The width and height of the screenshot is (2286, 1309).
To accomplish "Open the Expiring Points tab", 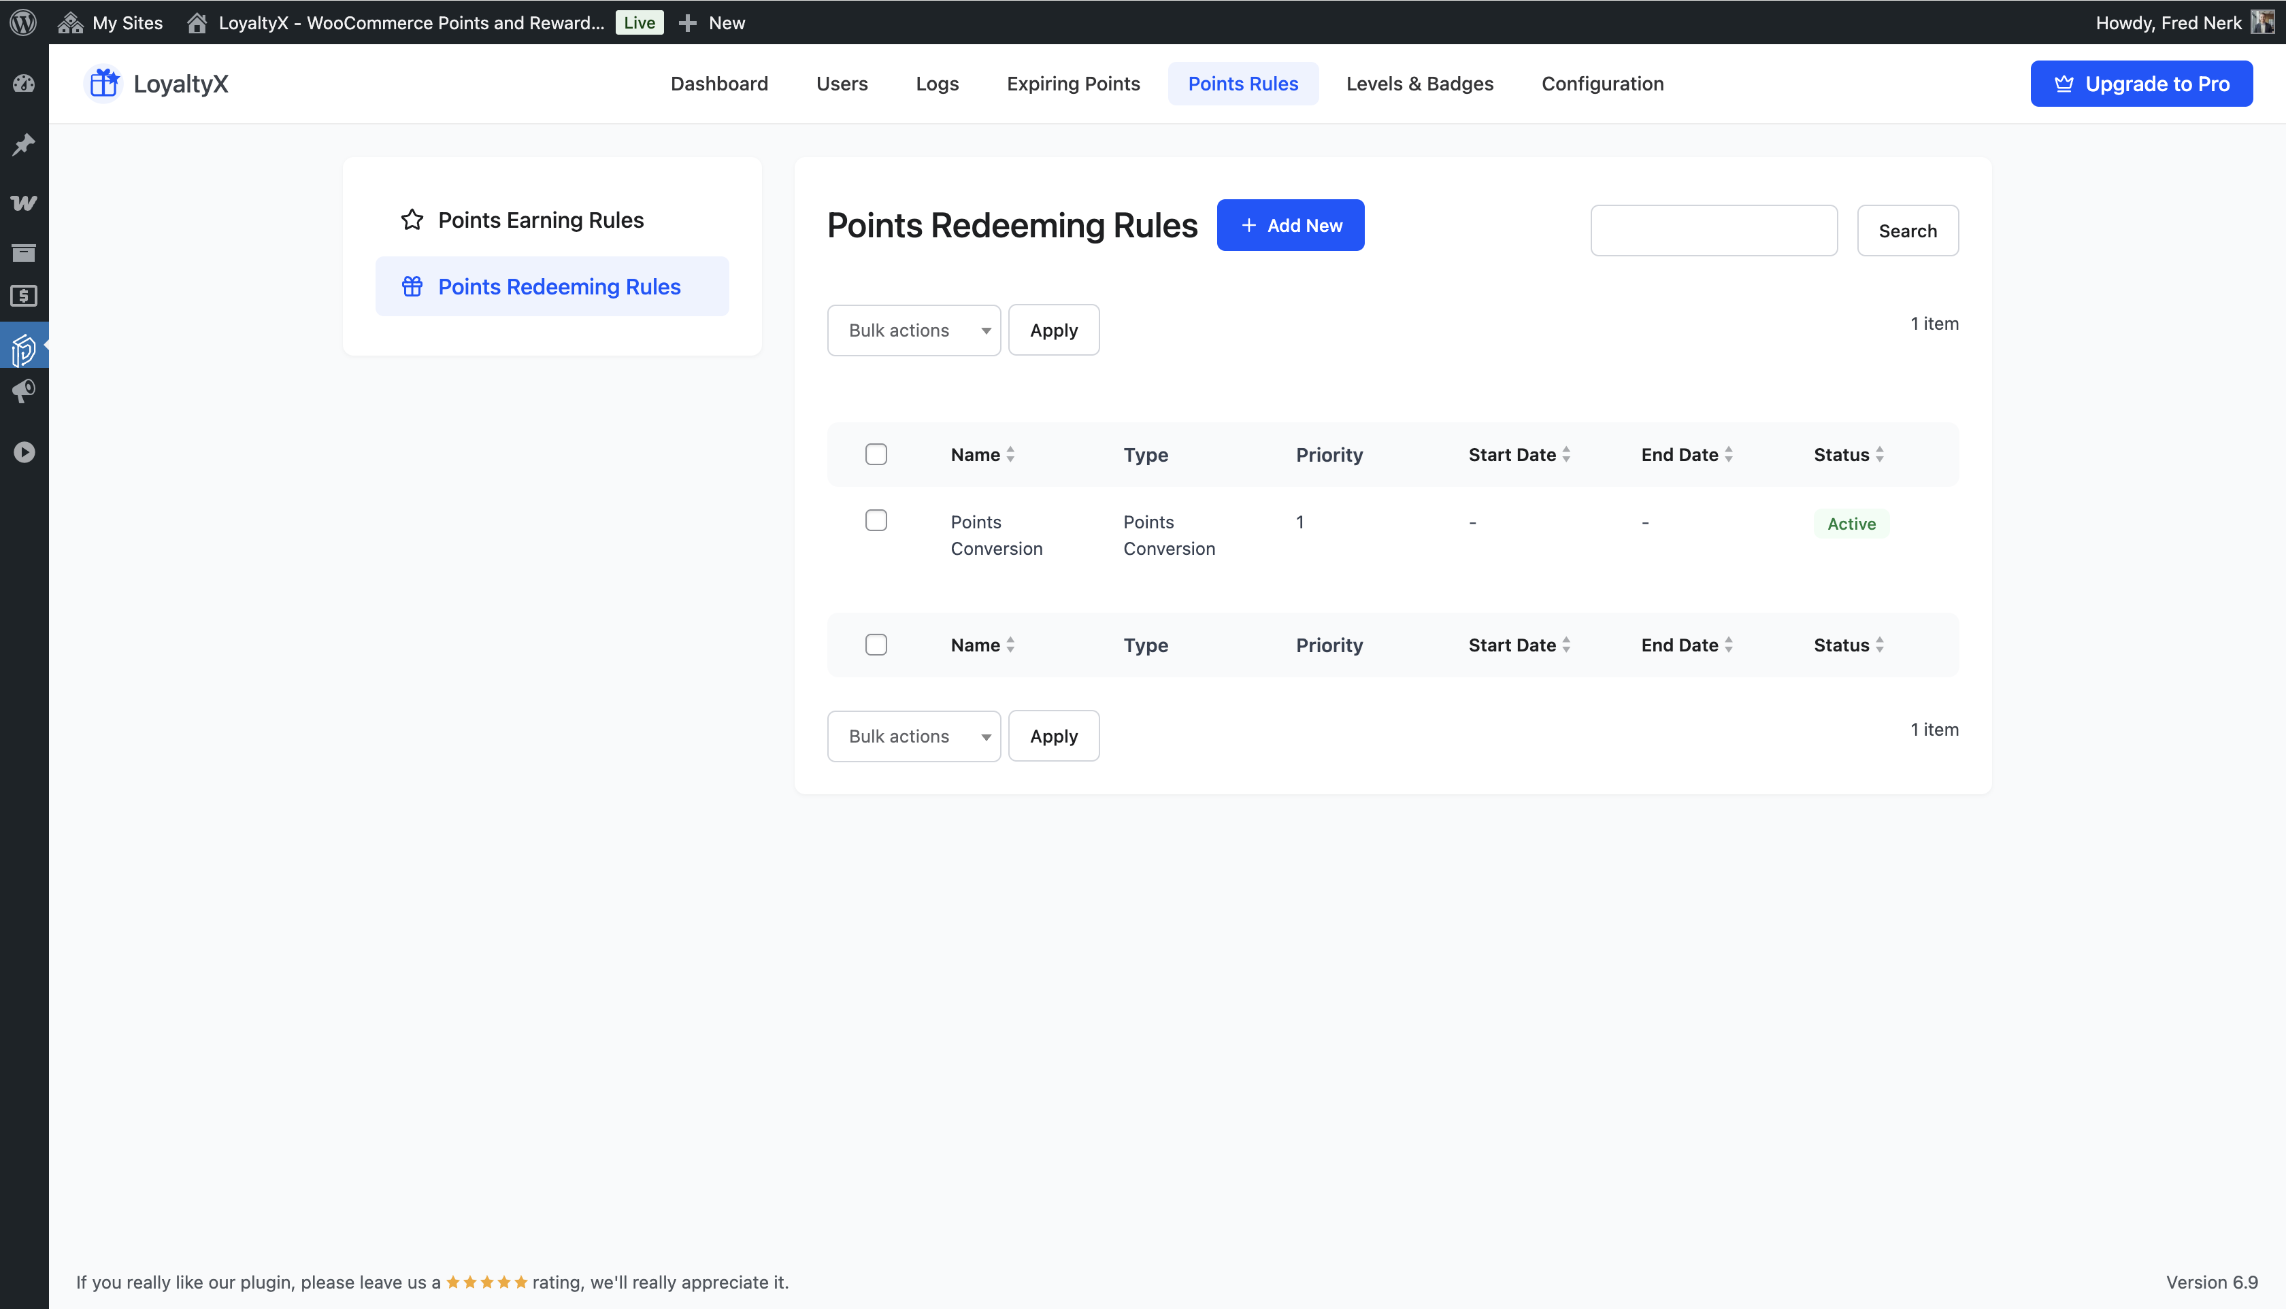I will tap(1073, 84).
